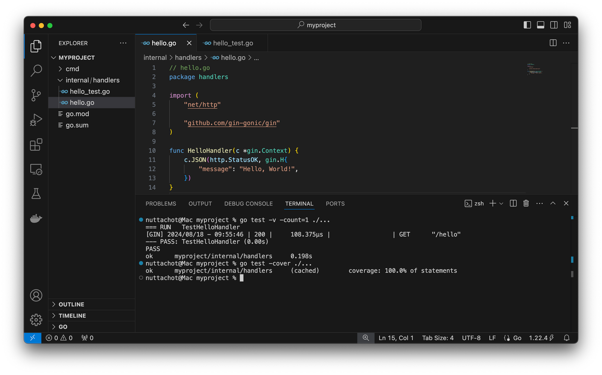This screenshot has width=602, height=375.
Task: Open the Extensions view
Action: click(x=36, y=145)
